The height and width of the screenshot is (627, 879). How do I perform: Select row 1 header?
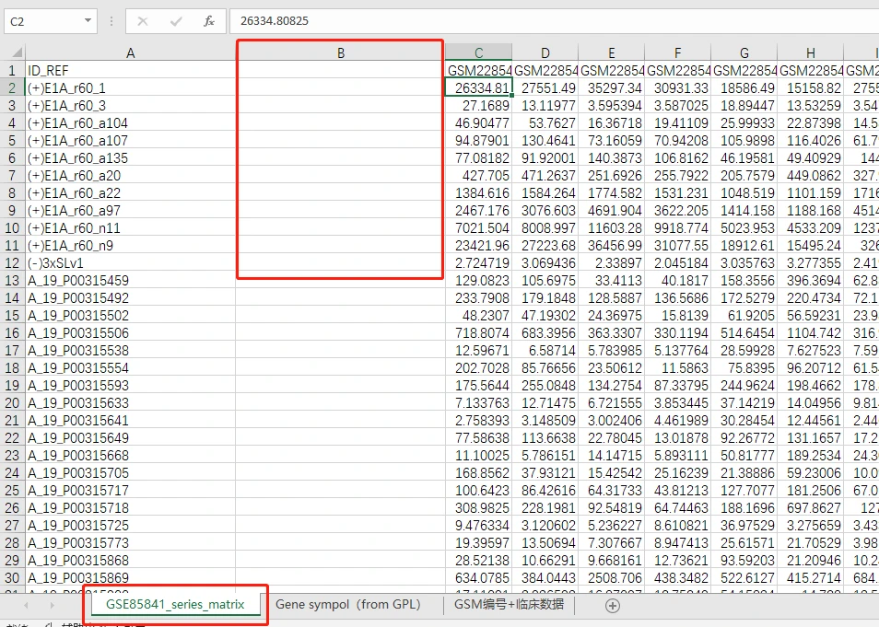(x=12, y=71)
